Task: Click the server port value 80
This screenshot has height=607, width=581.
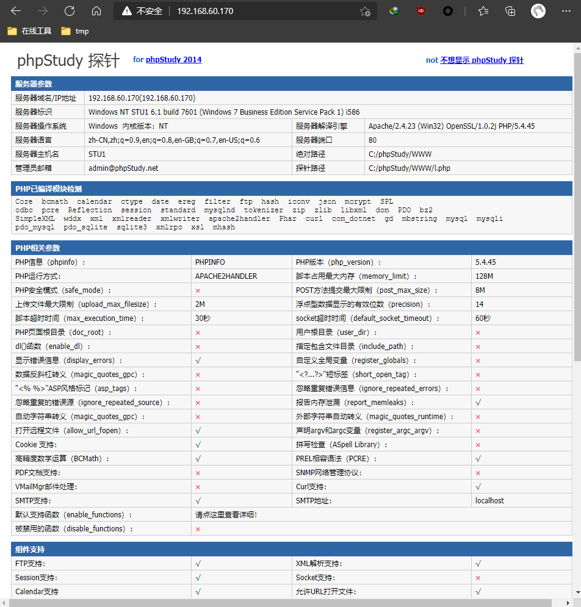Action: (x=372, y=140)
